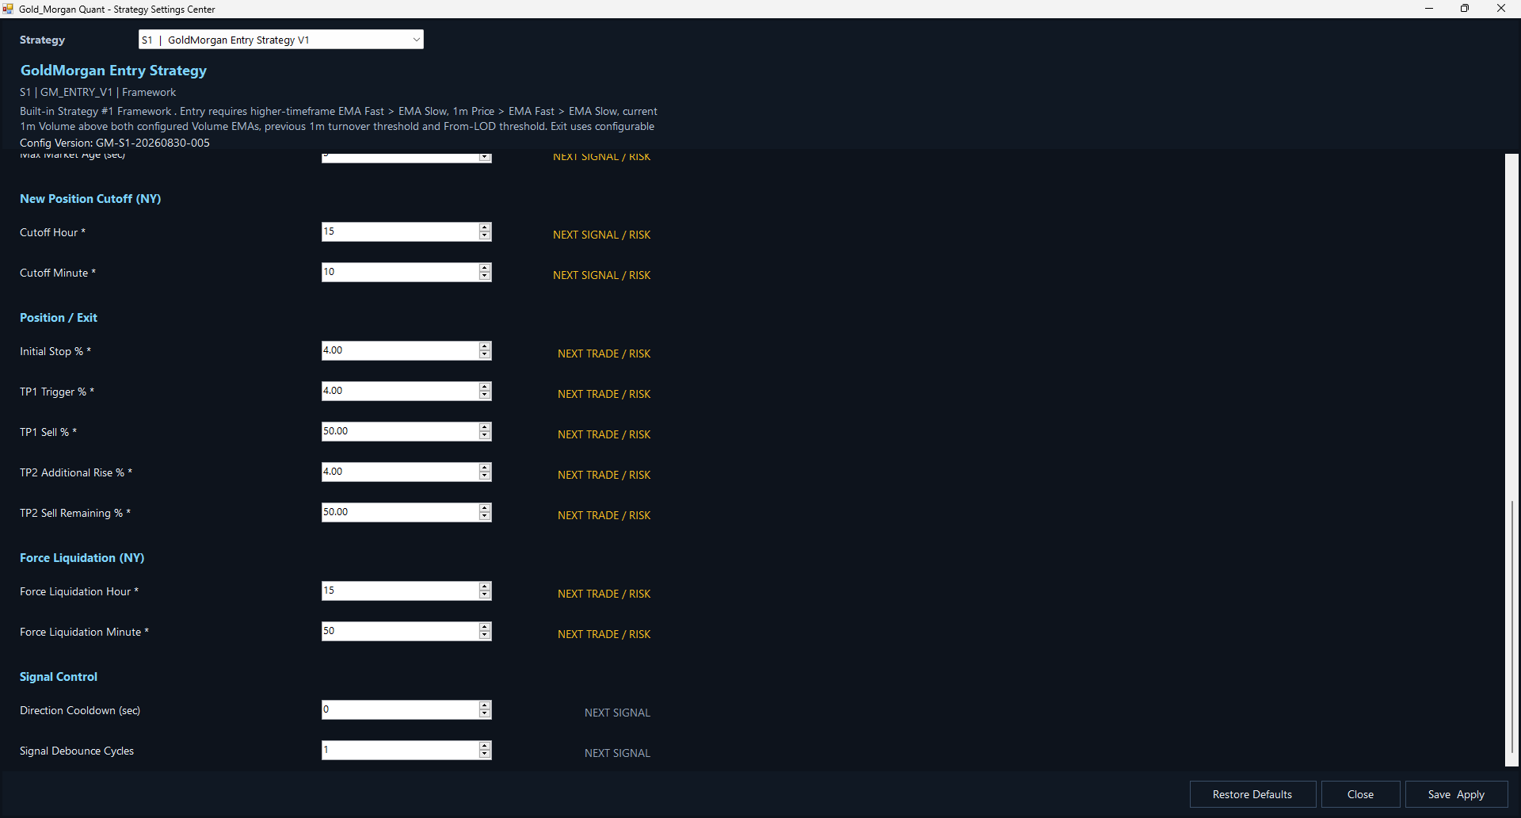1521x818 pixels.
Task: Click the 'New Position Cutoff (NY)' heading
Action: click(x=90, y=199)
